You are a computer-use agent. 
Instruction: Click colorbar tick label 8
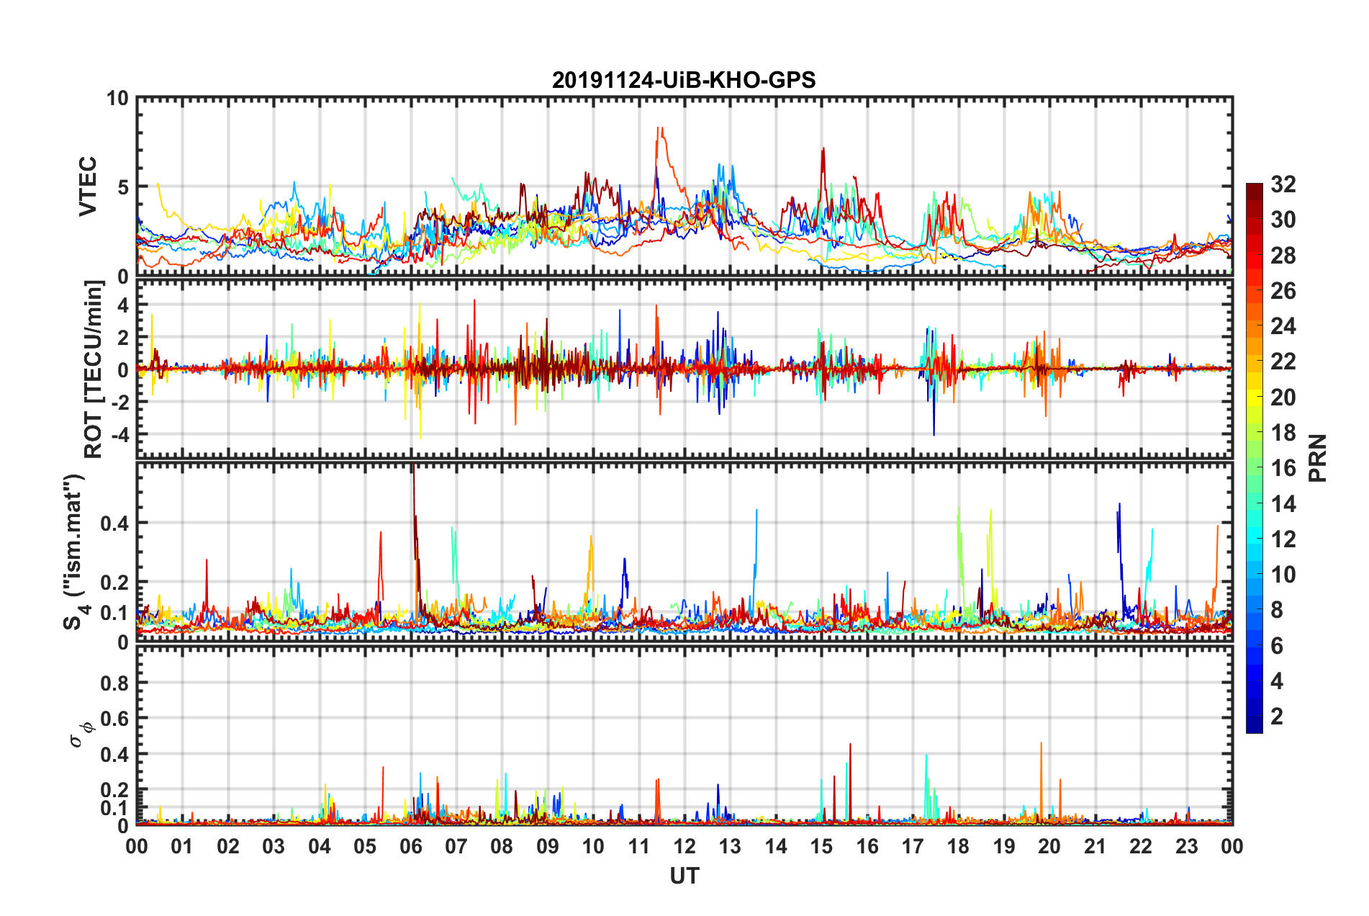pyautogui.click(x=1277, y=610)
